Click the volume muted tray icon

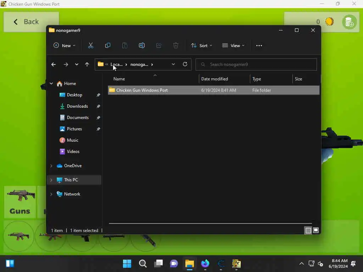320,263
